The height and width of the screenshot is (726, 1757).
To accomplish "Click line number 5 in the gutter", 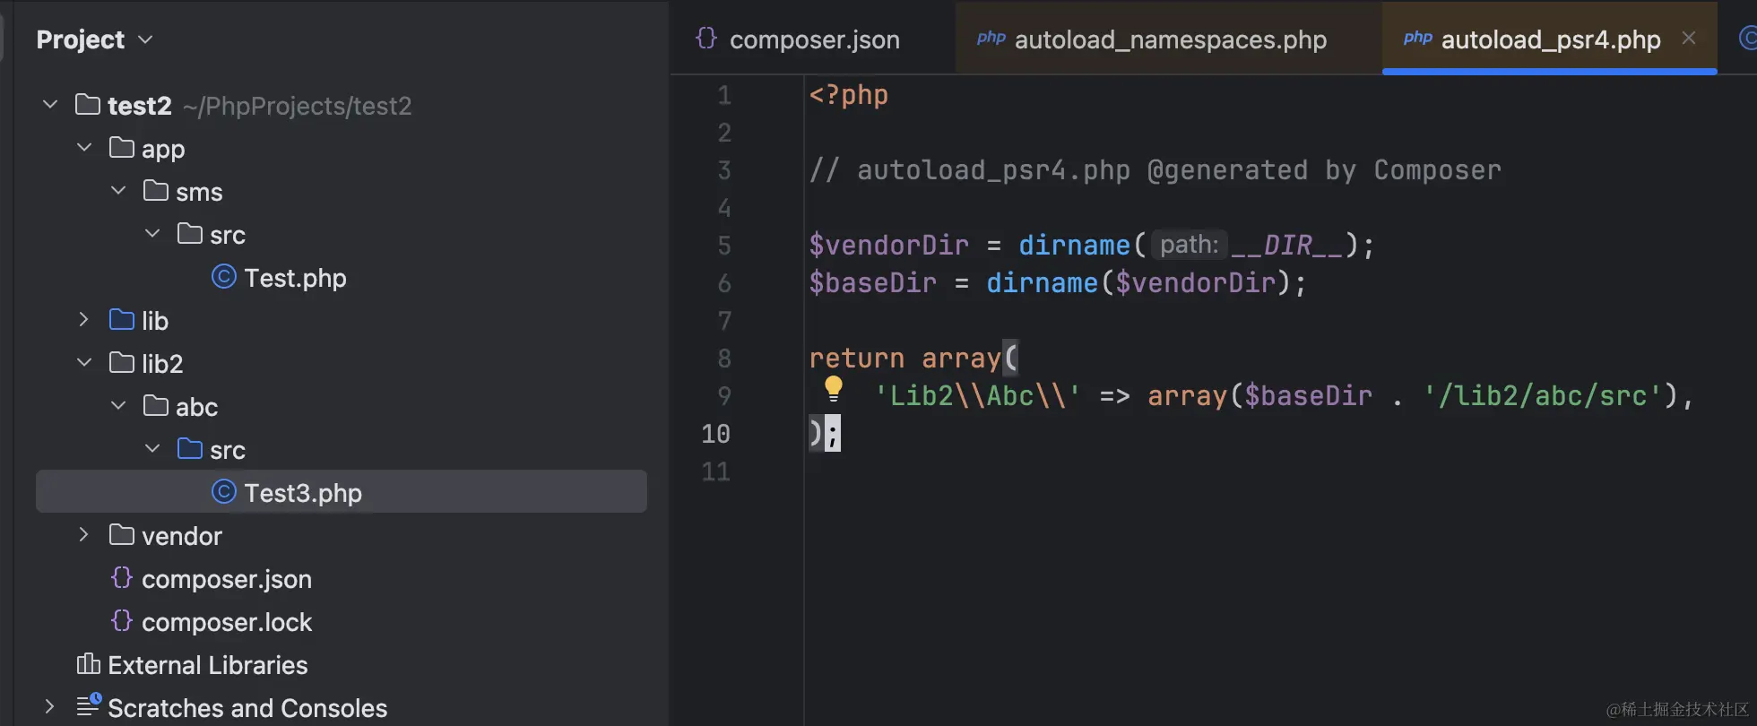I will pyautogui.click(x=724, y=246).
